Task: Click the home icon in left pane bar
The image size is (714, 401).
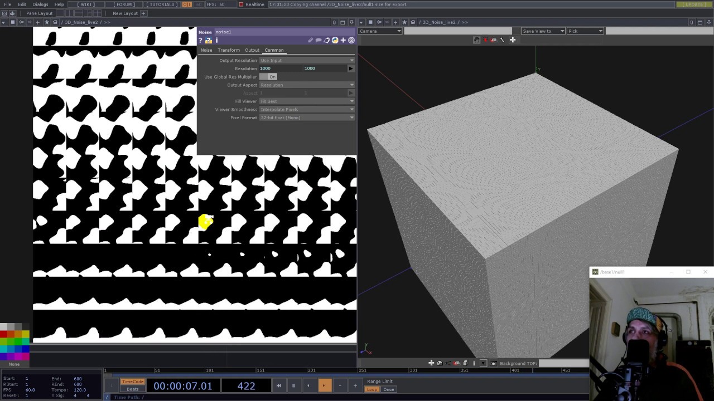Action: [x=55, y=22]
